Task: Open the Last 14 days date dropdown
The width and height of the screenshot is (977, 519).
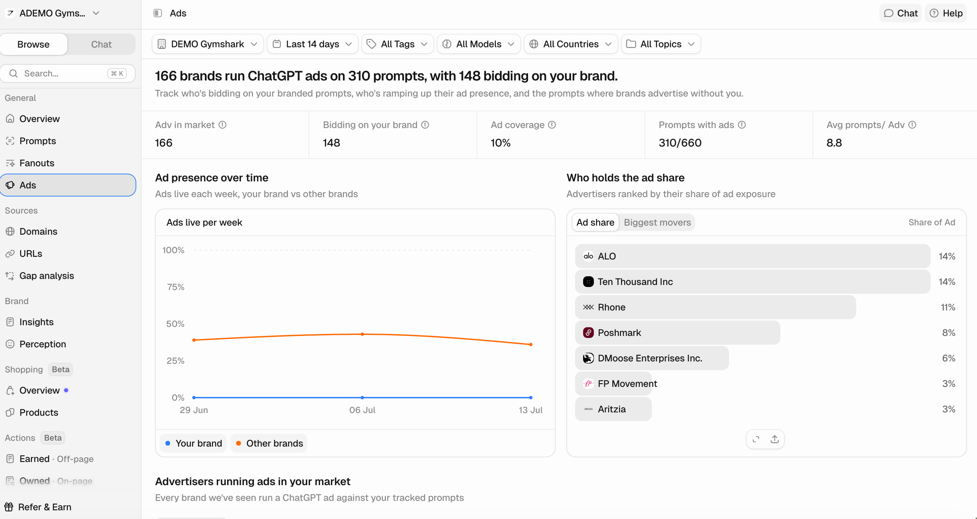Action: click(312, 44)
